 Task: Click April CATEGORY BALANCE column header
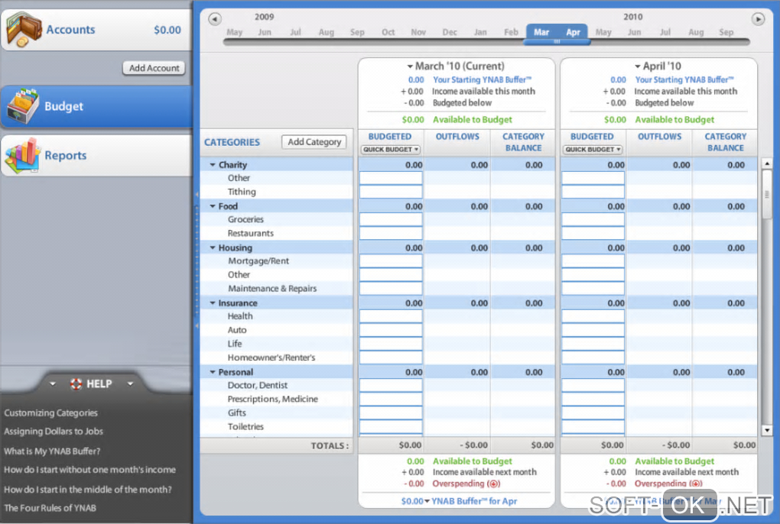click(726, 142)
